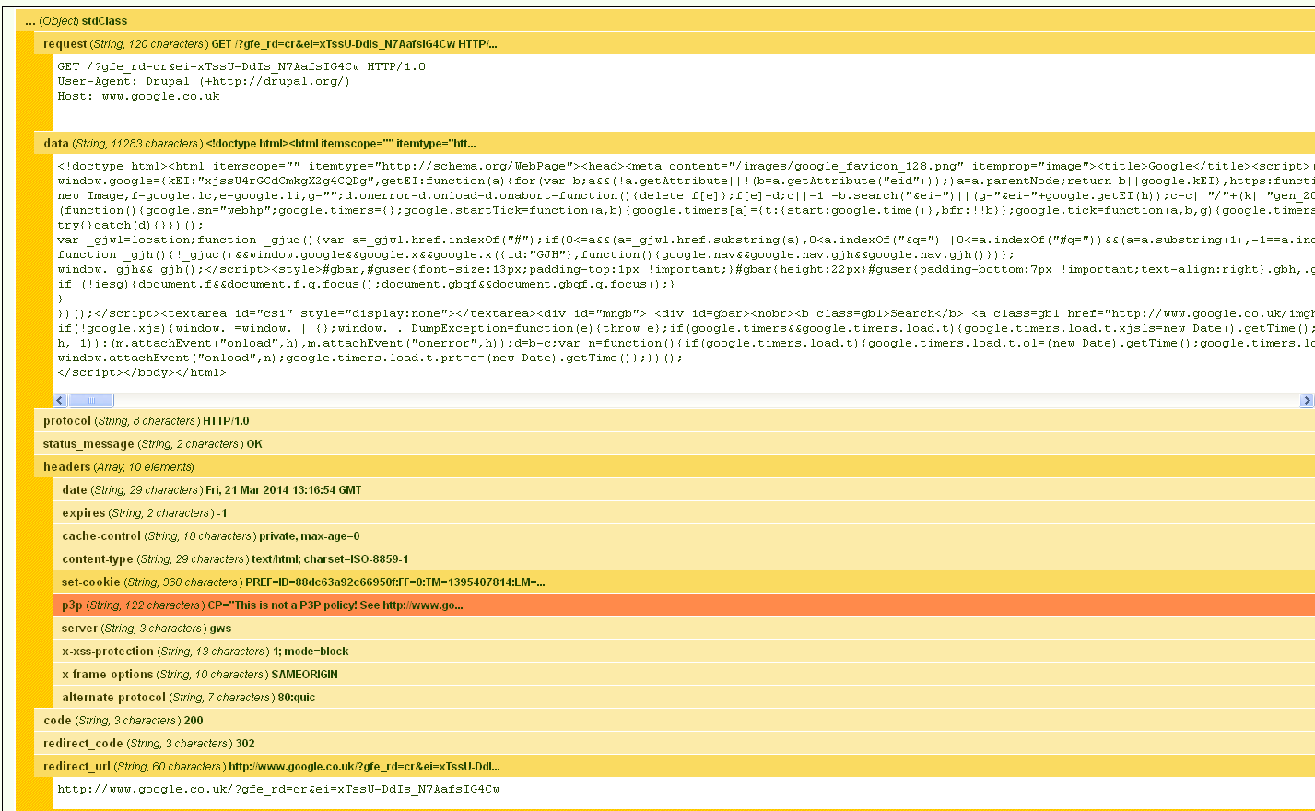Collapse the headers array row
Image resolution: width=1315 pixels, height=811 pixels.
(x=675, y=466)
